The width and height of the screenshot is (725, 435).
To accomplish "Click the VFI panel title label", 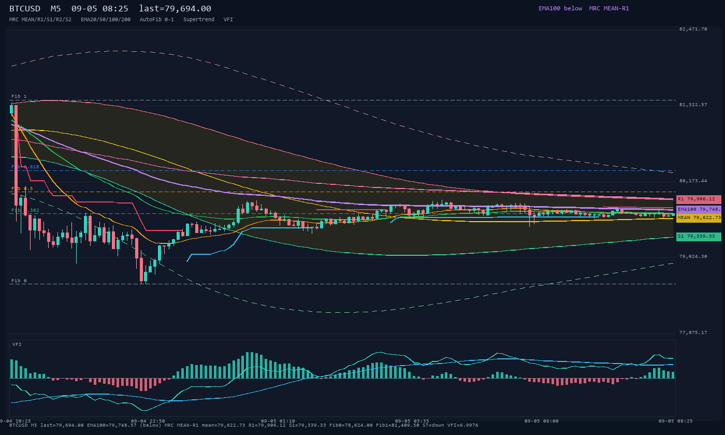I will click(17, 344).
